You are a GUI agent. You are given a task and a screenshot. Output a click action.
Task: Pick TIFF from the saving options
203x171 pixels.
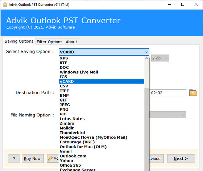click(x=101, y=91)
